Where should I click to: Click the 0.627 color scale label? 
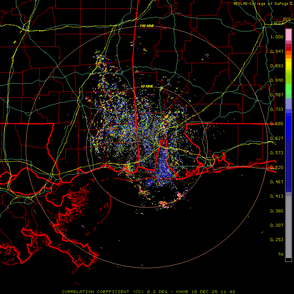click(x=277, y=139)
